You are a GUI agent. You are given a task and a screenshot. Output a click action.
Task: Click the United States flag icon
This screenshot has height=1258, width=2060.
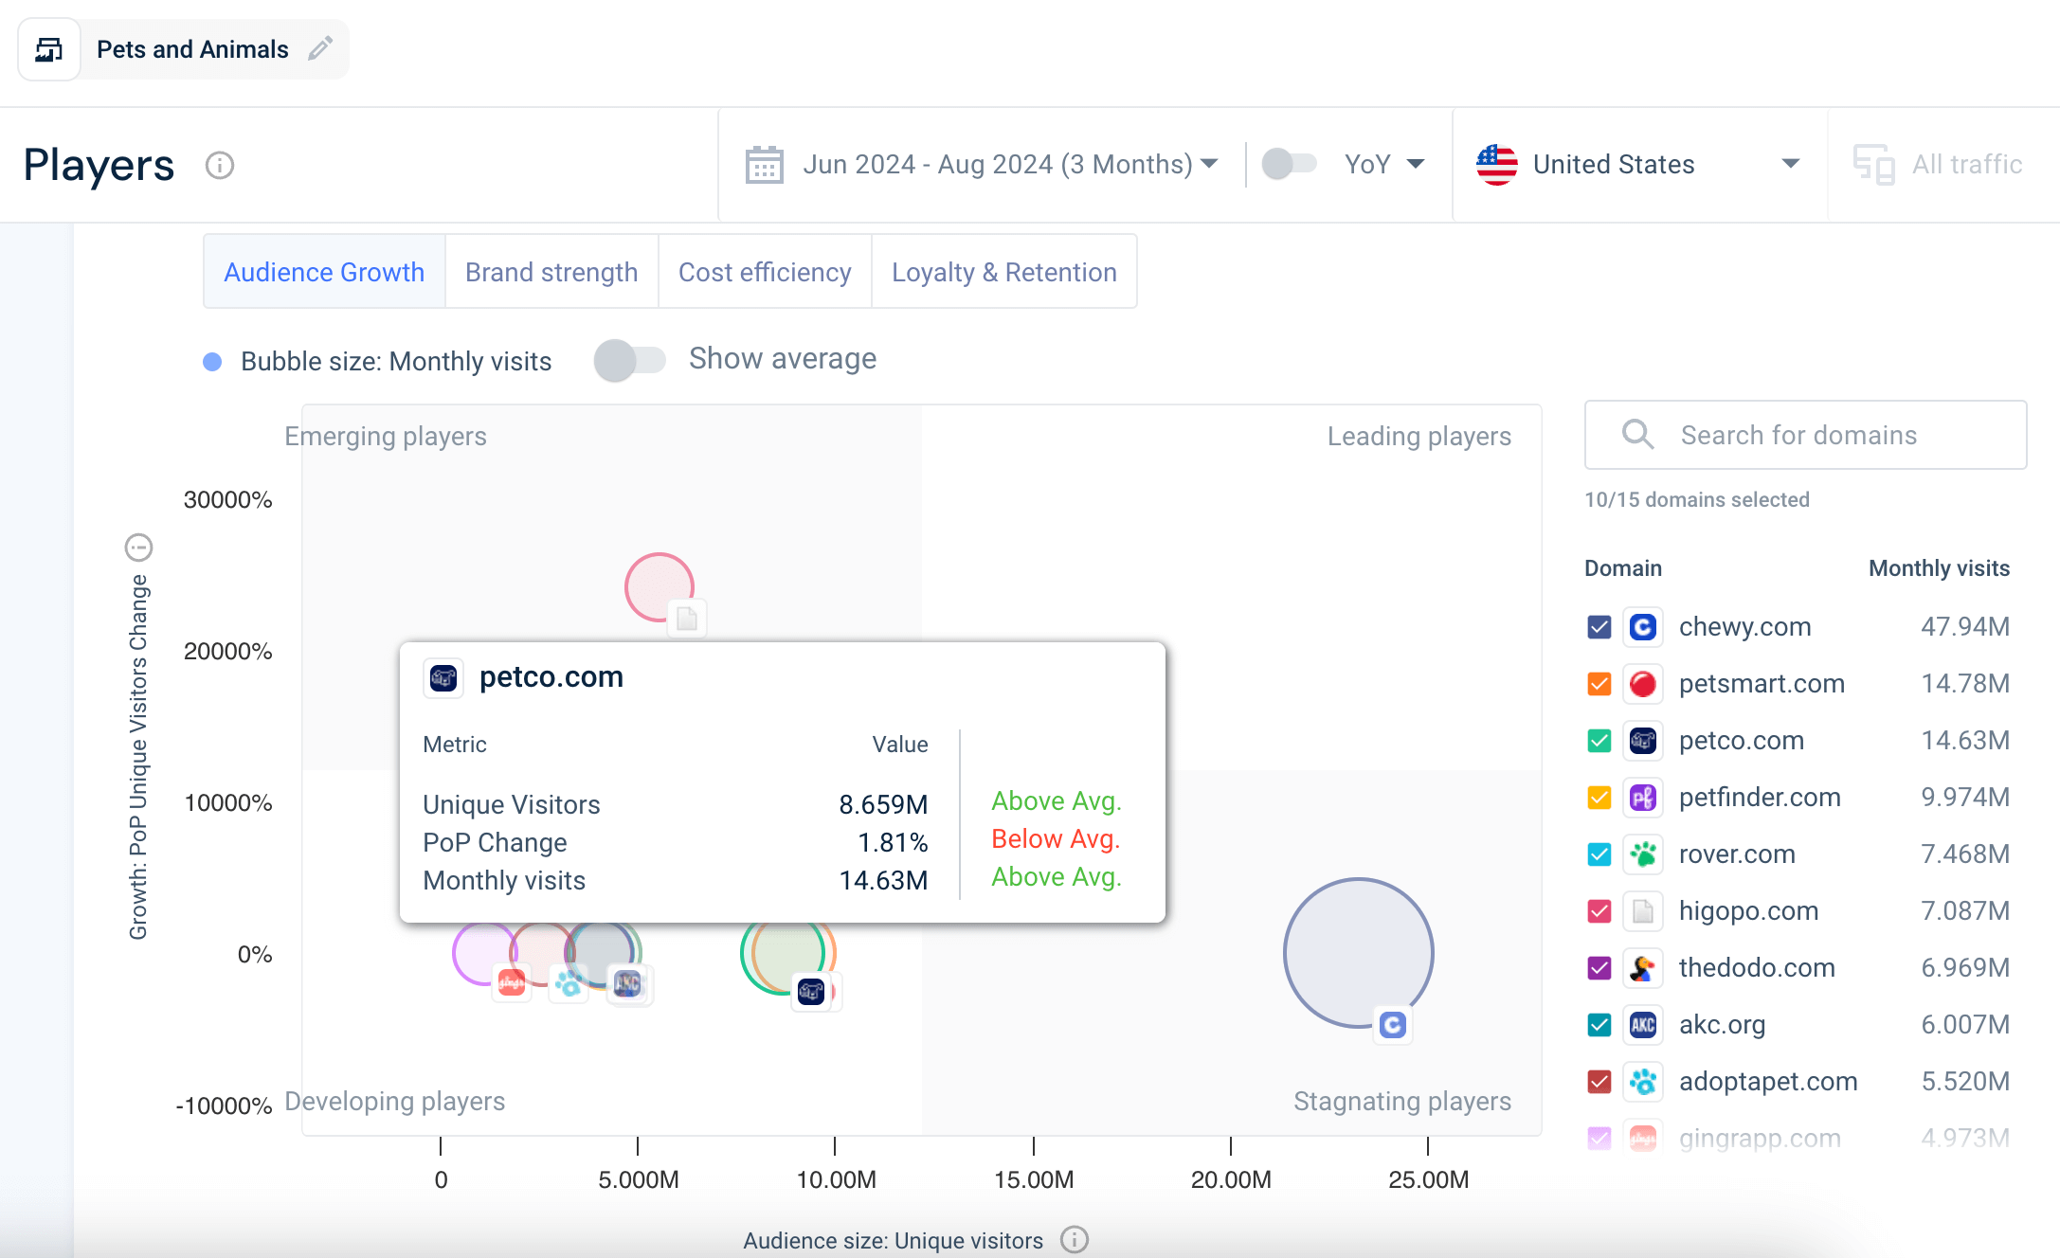[x=1496, y=165]
